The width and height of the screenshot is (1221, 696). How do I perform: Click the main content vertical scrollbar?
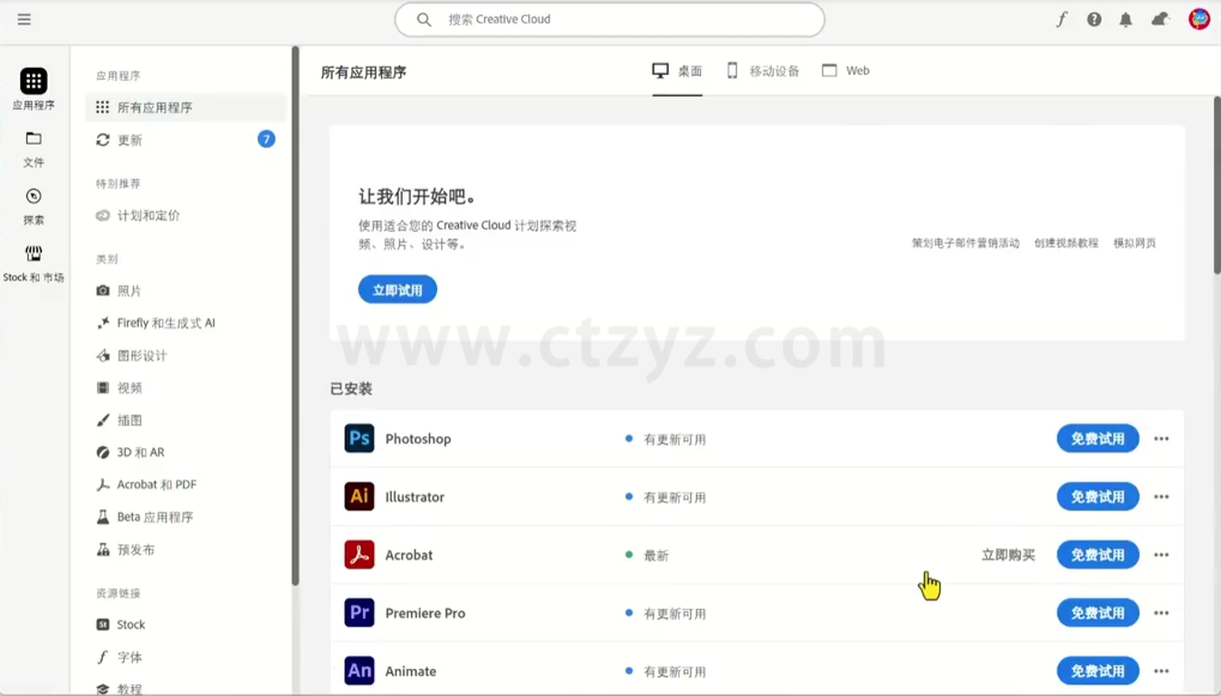[x=1216, y=185]
